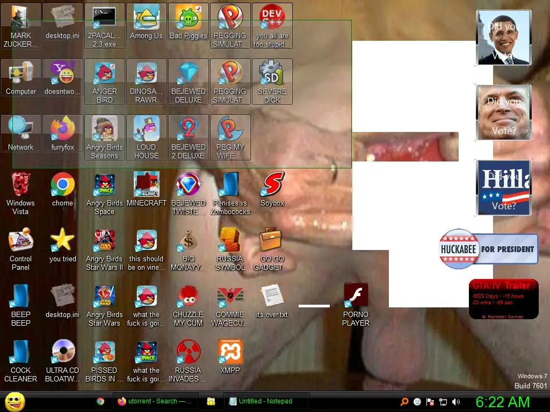The height and width of the screenshot is (412, 550).
Task: Open the GO GO GADGET briefcase icon
Action: (x=272, y=249)
